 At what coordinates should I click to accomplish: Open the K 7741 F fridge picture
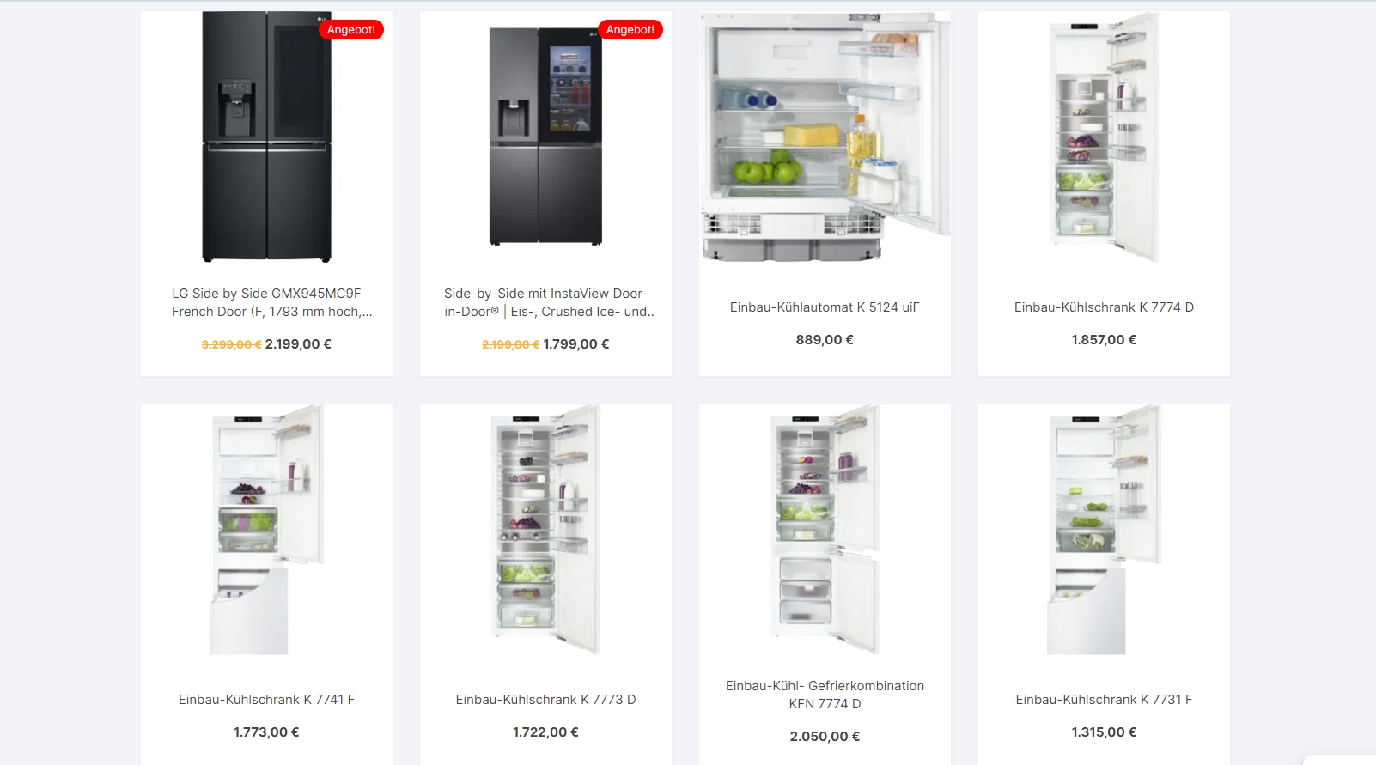pyautogui.click(x=266, y=530)
